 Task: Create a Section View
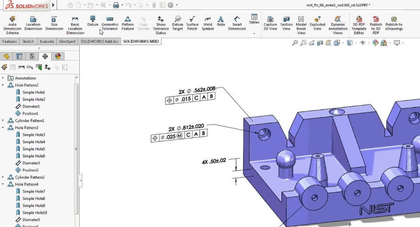[286, 23]
